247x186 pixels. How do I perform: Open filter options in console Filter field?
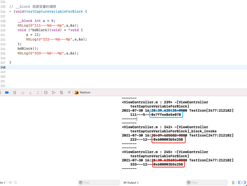pos(189,183)
